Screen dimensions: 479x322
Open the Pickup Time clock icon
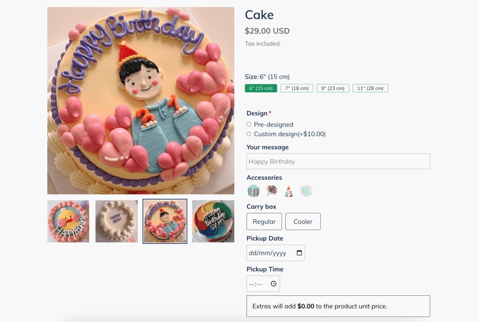(273, 284)
